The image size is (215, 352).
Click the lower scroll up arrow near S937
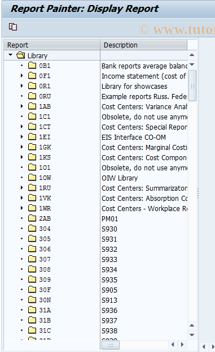192,325
